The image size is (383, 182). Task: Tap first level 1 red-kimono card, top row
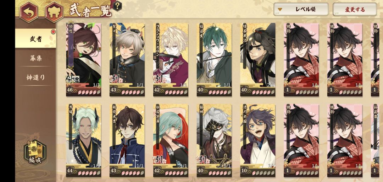[x=301, y=59]
